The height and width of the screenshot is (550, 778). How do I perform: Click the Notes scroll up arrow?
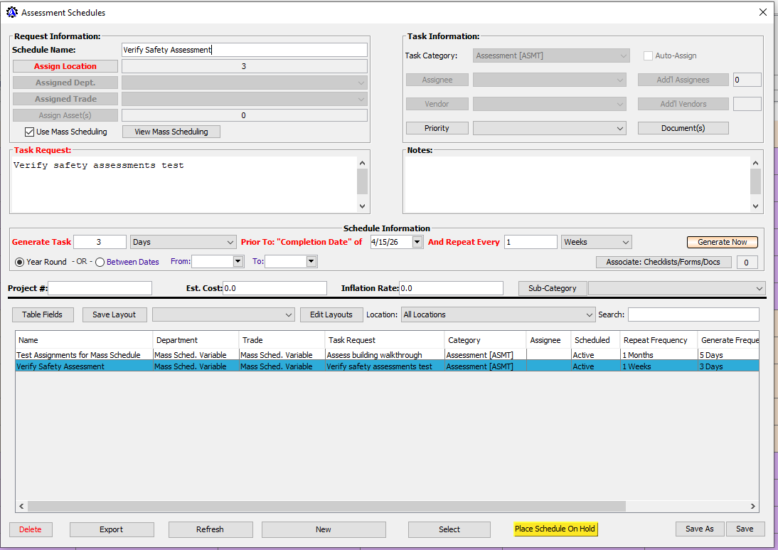[x=755, y=163]
